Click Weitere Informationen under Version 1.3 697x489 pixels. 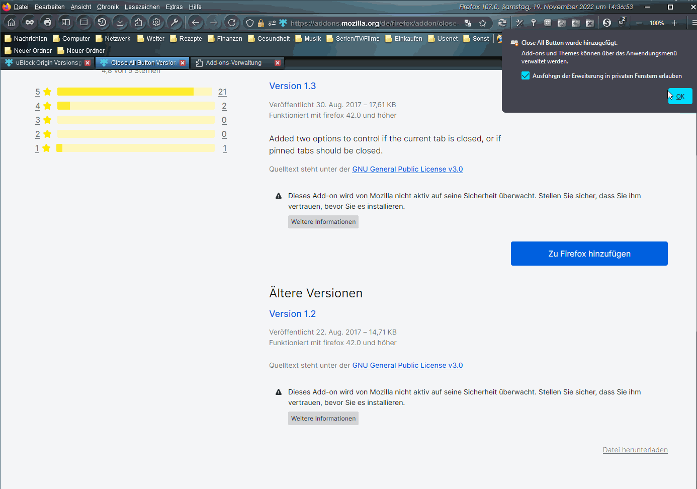(323, 222)
